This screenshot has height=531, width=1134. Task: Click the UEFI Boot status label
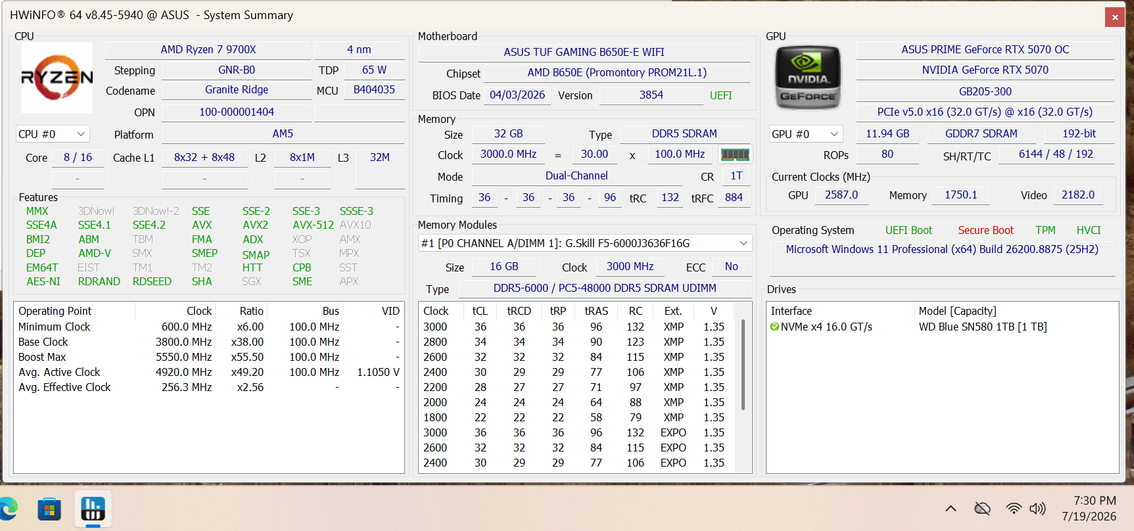point(909,230)
